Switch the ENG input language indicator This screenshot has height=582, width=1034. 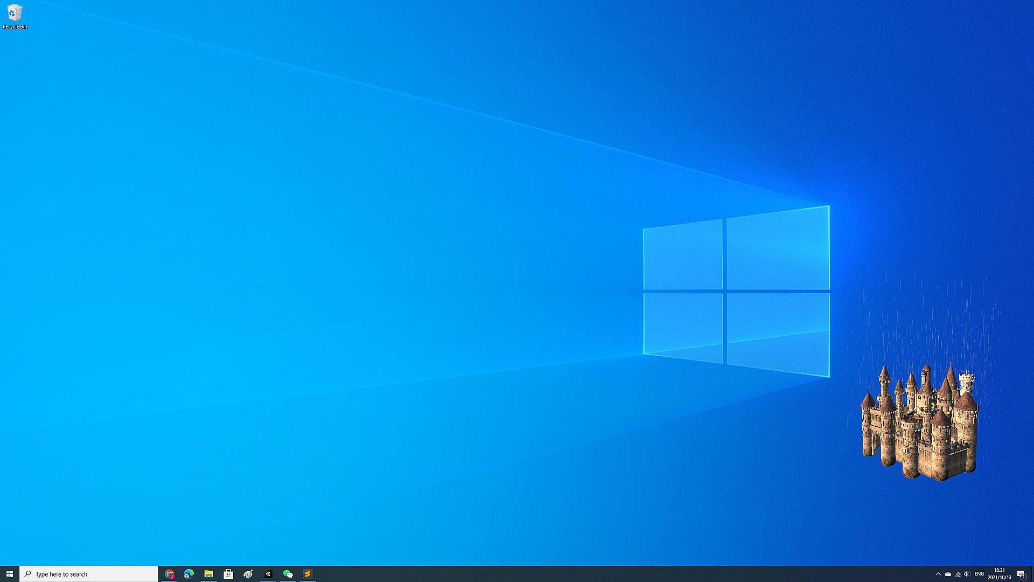coord(979,574)
